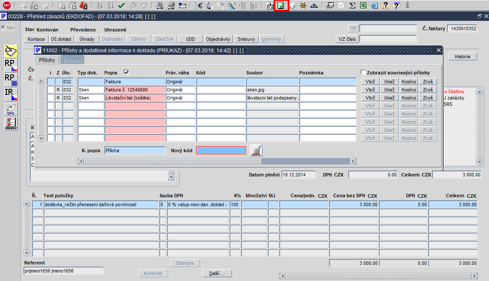The image size is (489, 281).
Task: Open the magnifier search icon
Action: pos(232,5)
